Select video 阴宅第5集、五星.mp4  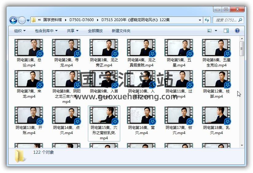[179, 53]
